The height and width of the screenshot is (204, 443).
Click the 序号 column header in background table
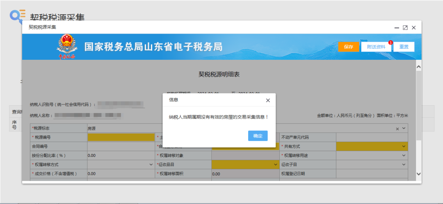pyautogui.click(x=14, y=125)
